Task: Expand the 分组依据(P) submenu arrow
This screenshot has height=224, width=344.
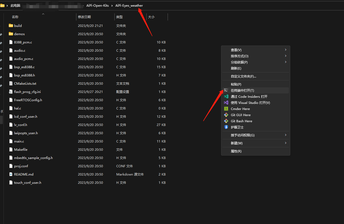Action: tap(285, 62)
